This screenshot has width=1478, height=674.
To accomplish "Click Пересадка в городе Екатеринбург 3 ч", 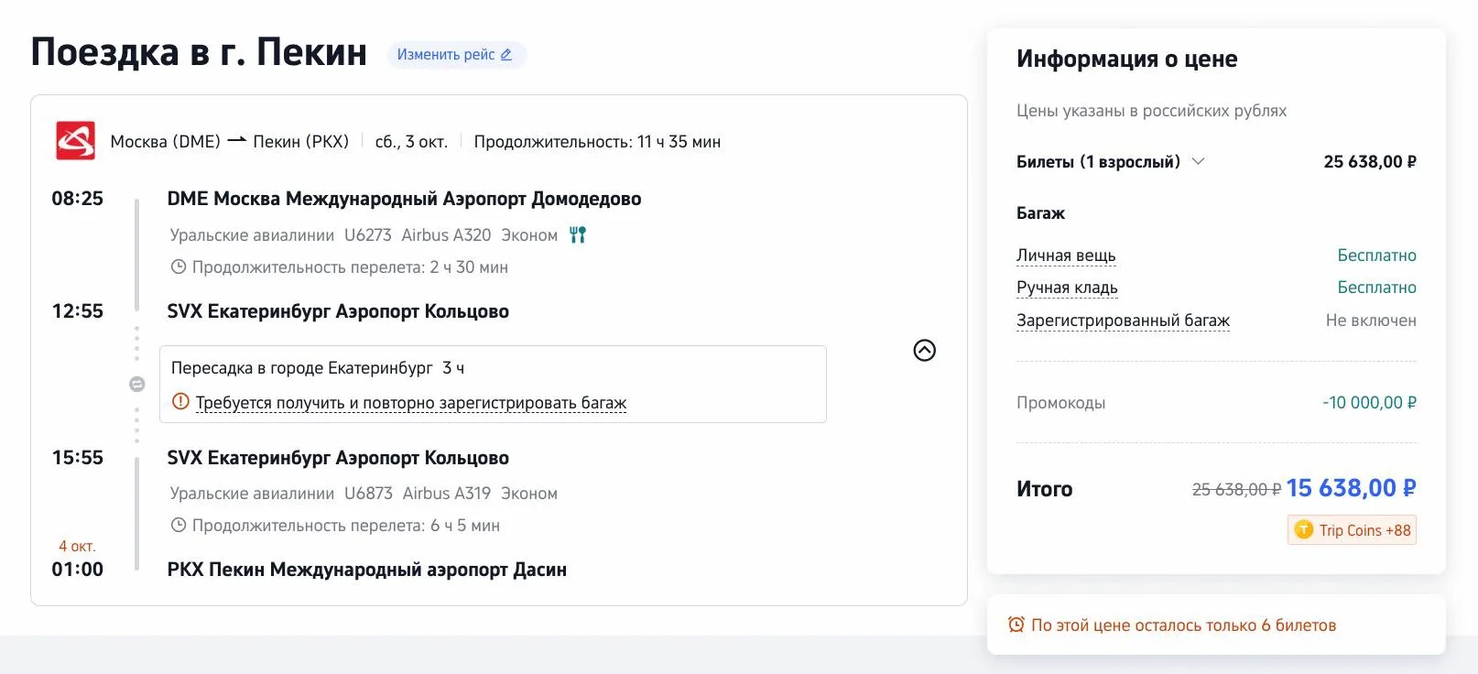I will coord(317,368).
